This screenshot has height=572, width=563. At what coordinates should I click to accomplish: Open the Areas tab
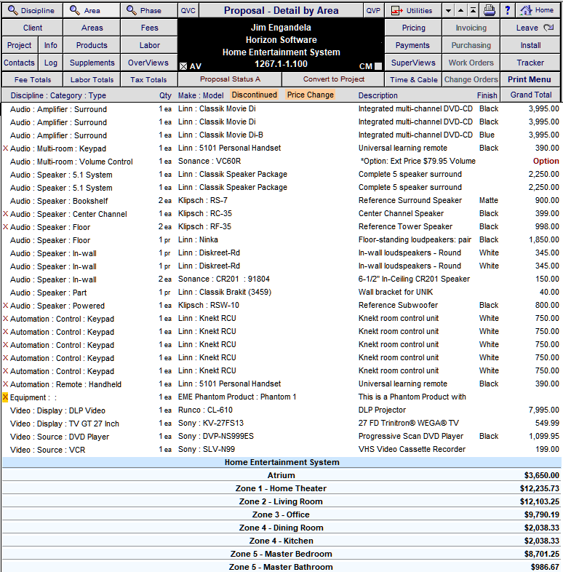click(x=92, y=28)
